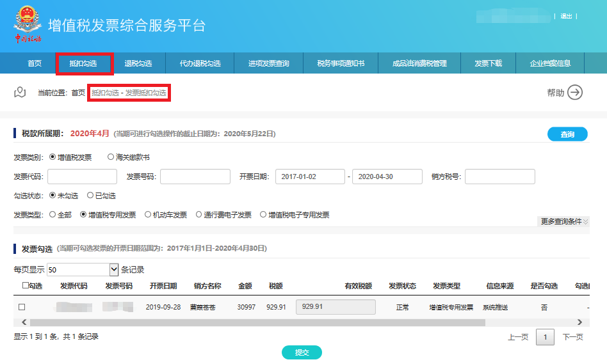The width and height of the screenshot is (607, 362).
Task: Expand 更多查询条件 options
Action: (564, 221)
